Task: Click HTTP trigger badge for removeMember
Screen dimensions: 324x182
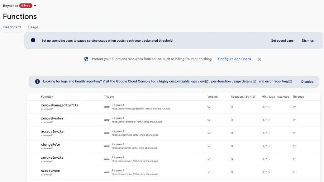Action: (x=107, y=120)
